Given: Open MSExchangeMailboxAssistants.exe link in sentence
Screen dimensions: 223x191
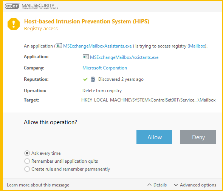Looking at the screenshot, I should tap(98, 46).
